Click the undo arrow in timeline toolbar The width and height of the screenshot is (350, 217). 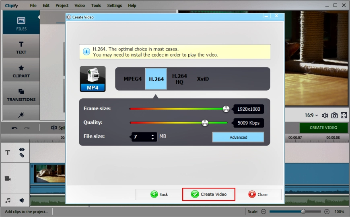coord(14,128)
